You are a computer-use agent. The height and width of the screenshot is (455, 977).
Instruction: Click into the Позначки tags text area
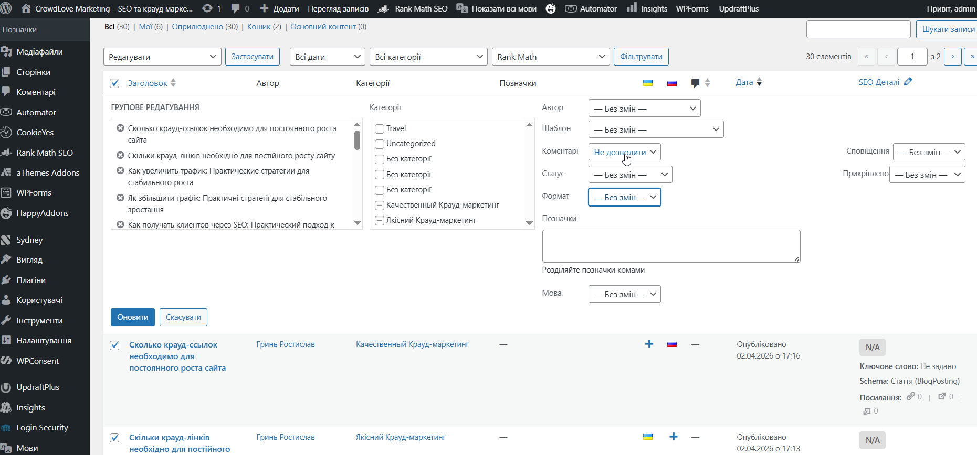tap(670, 246)
